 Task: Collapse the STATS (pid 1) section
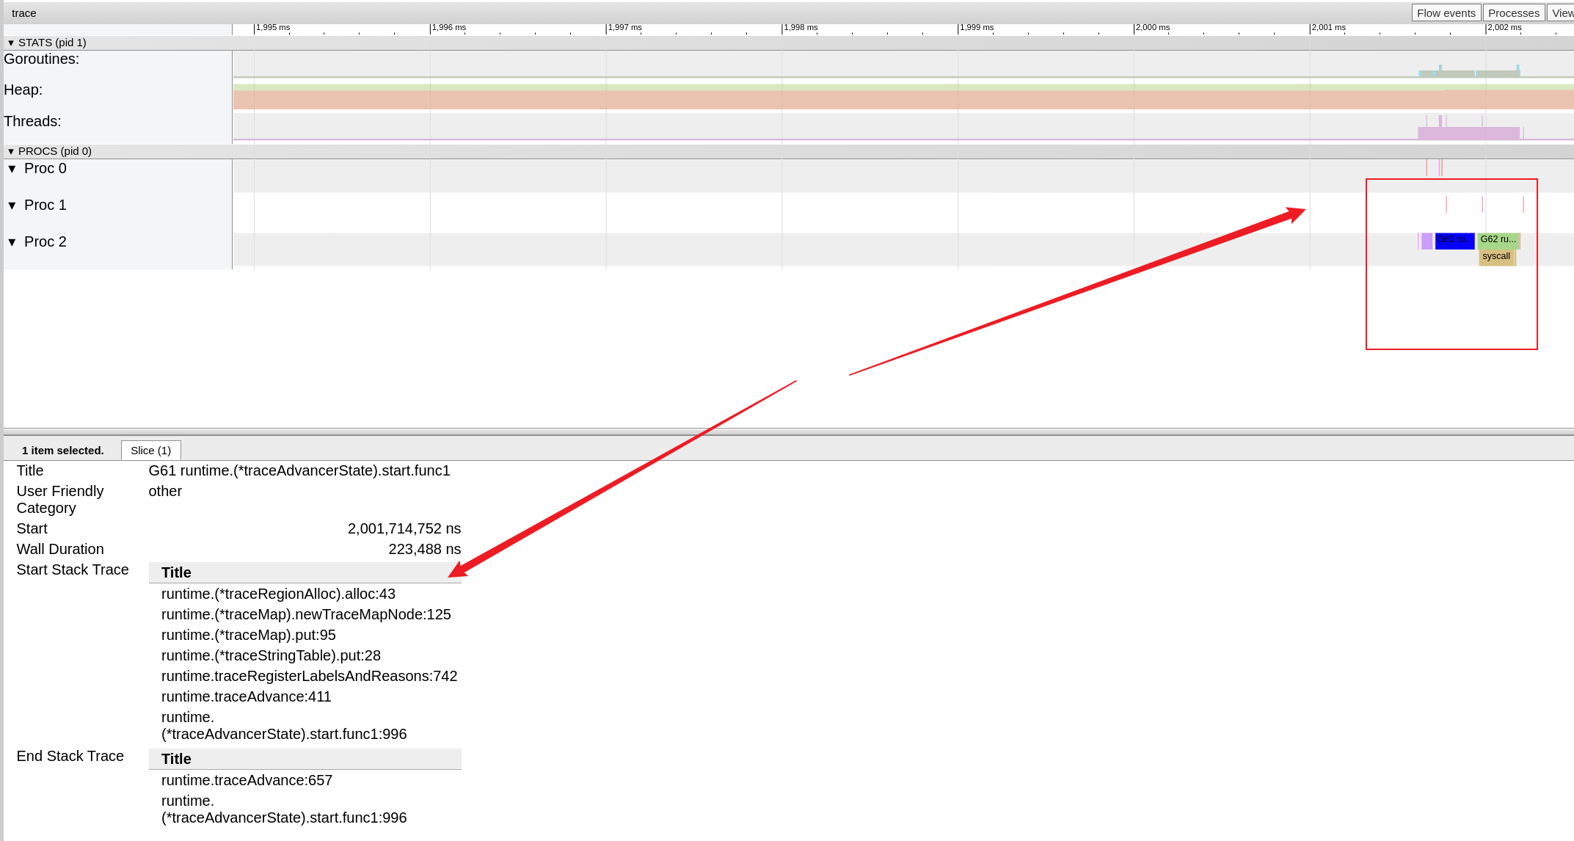11,43
